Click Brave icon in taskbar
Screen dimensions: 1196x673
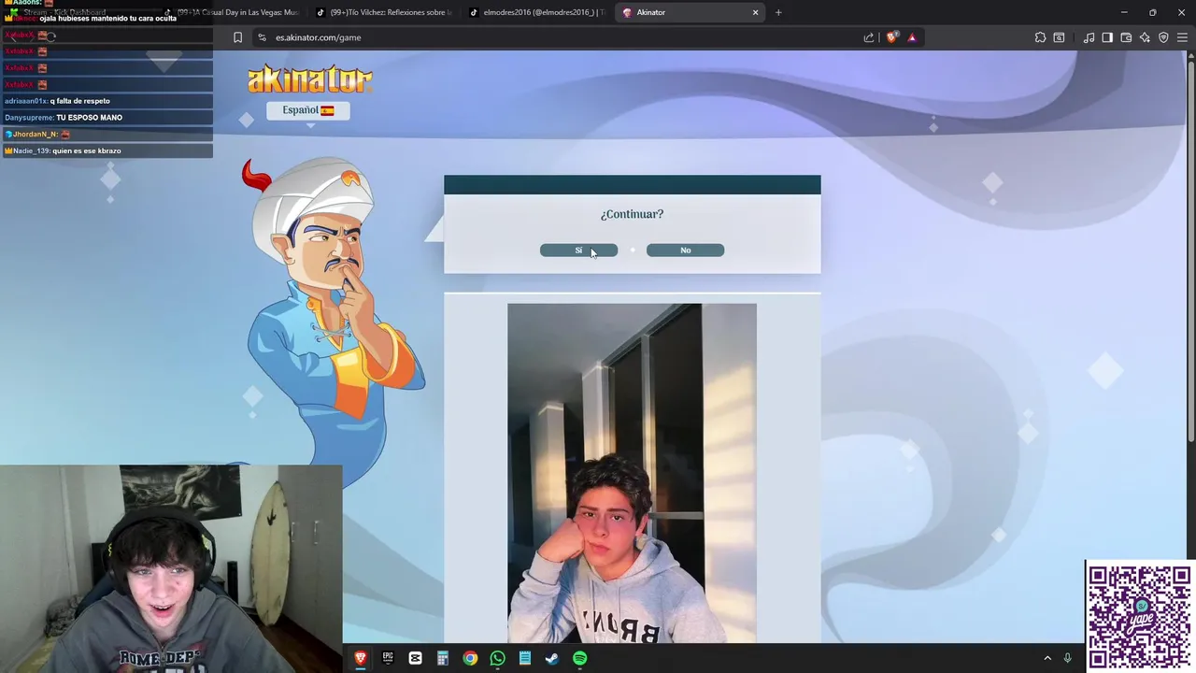[361, 658]
